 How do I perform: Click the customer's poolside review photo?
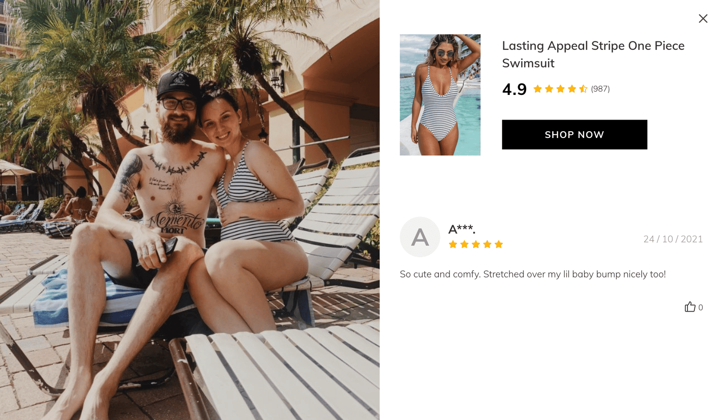(190, 210)
